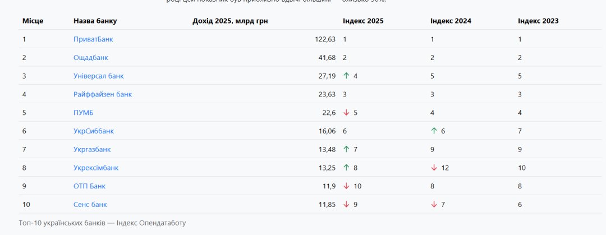Click the Укргазбанк link
This screenshot has height=235, width=606.
click(x=92, y=149)
